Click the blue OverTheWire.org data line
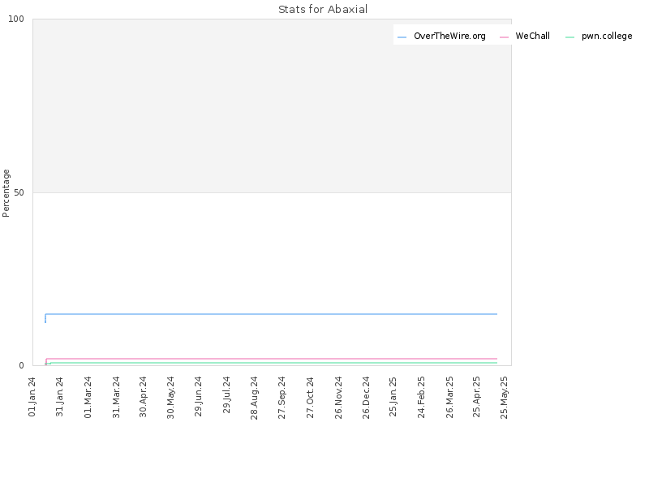 pyautogui.click(x=271, y=314)
